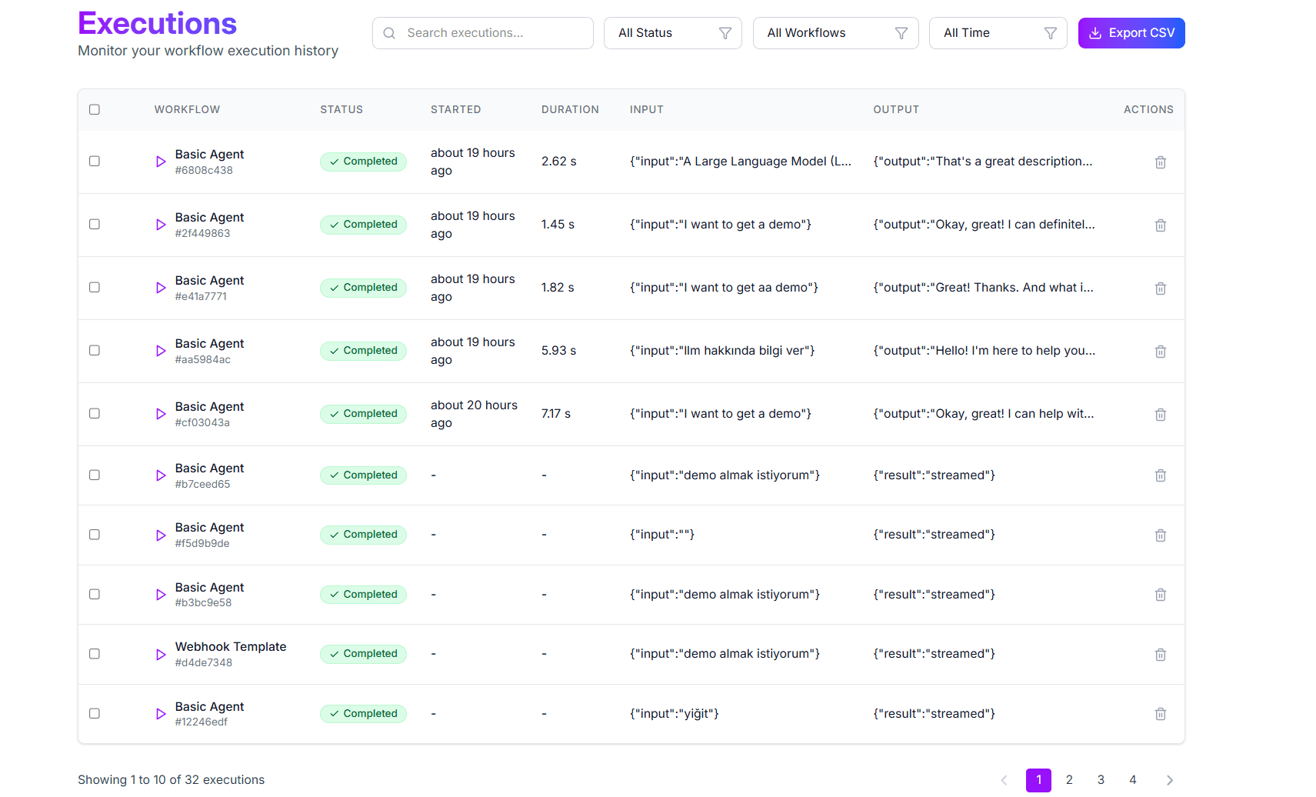The width and height of the screenshot is (1316, 797).
Task: Open the All Workflows dropdown
Action: coord(835,33)
